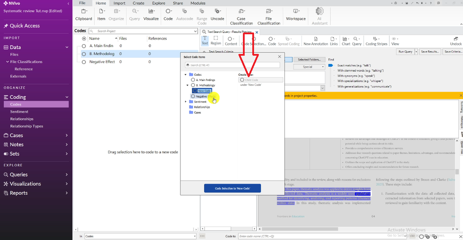Open feedback chat icon in title bar
The height and width of the screenshot is (240, 463).
[x=439, y=3]
